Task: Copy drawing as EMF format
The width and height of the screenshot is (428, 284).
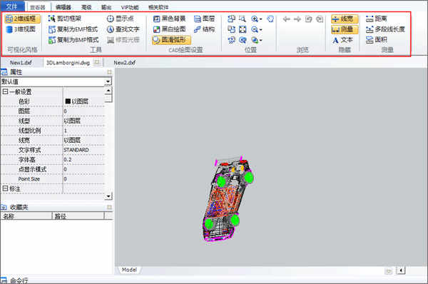Action: point(73,29)
